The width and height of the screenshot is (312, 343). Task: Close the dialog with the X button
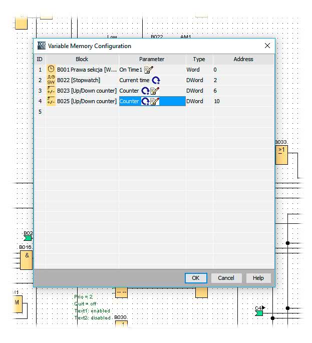(267, 46)
